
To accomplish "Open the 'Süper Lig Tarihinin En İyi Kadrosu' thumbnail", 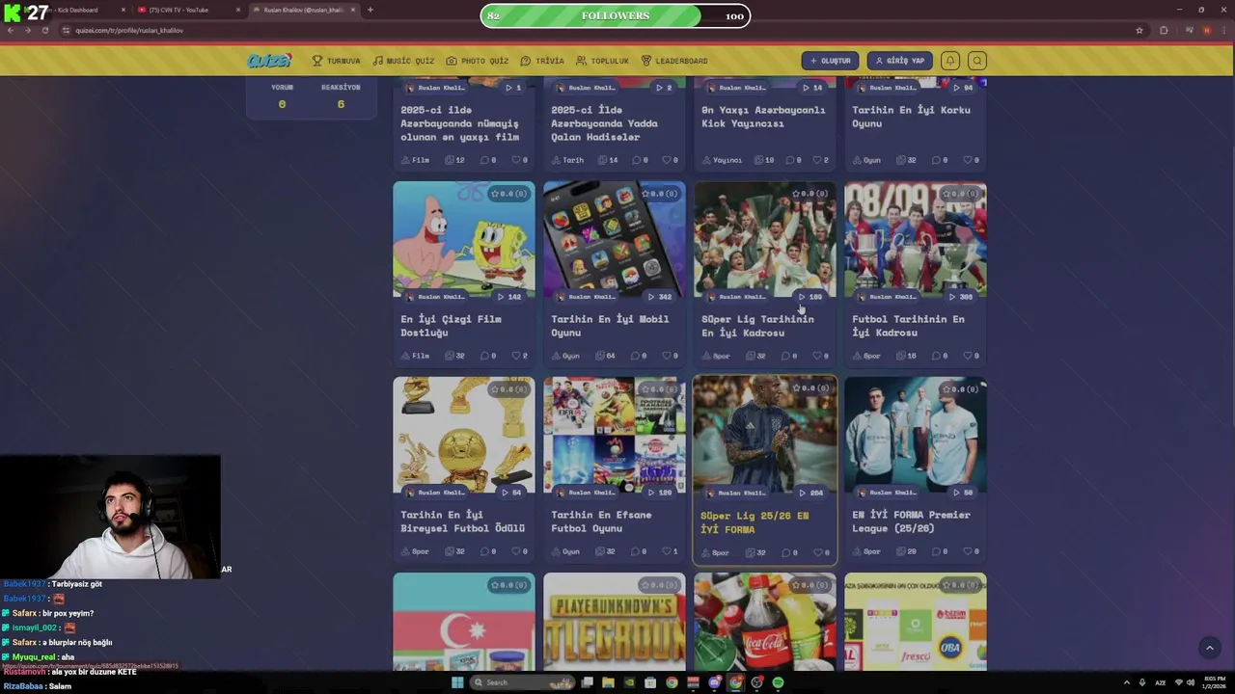I will pos(765,240).
